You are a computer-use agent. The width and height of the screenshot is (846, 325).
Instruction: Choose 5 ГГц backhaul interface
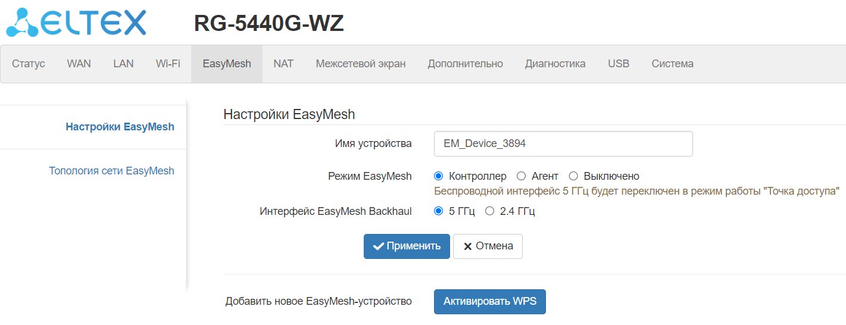439,211
